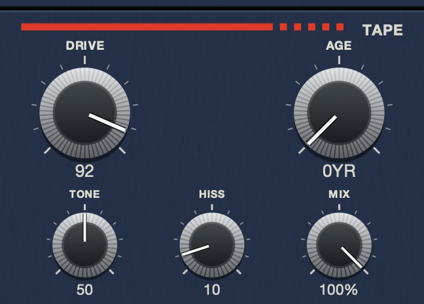Viewport: 424px width, 304px height.
Task: Select the Age value 0YR
Action: tap(339, 171)
